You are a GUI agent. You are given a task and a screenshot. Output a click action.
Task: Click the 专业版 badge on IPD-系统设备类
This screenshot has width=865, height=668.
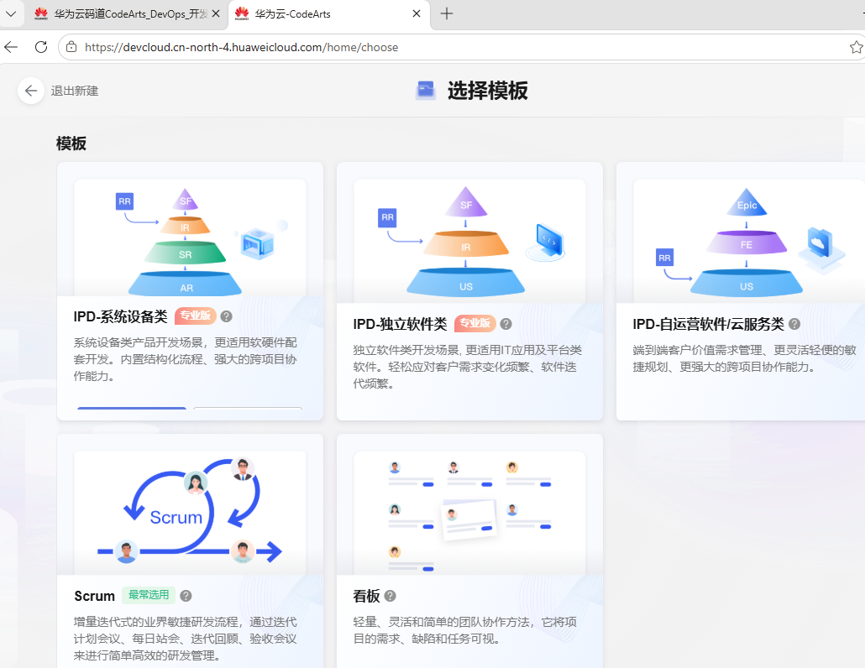(196, 316)
